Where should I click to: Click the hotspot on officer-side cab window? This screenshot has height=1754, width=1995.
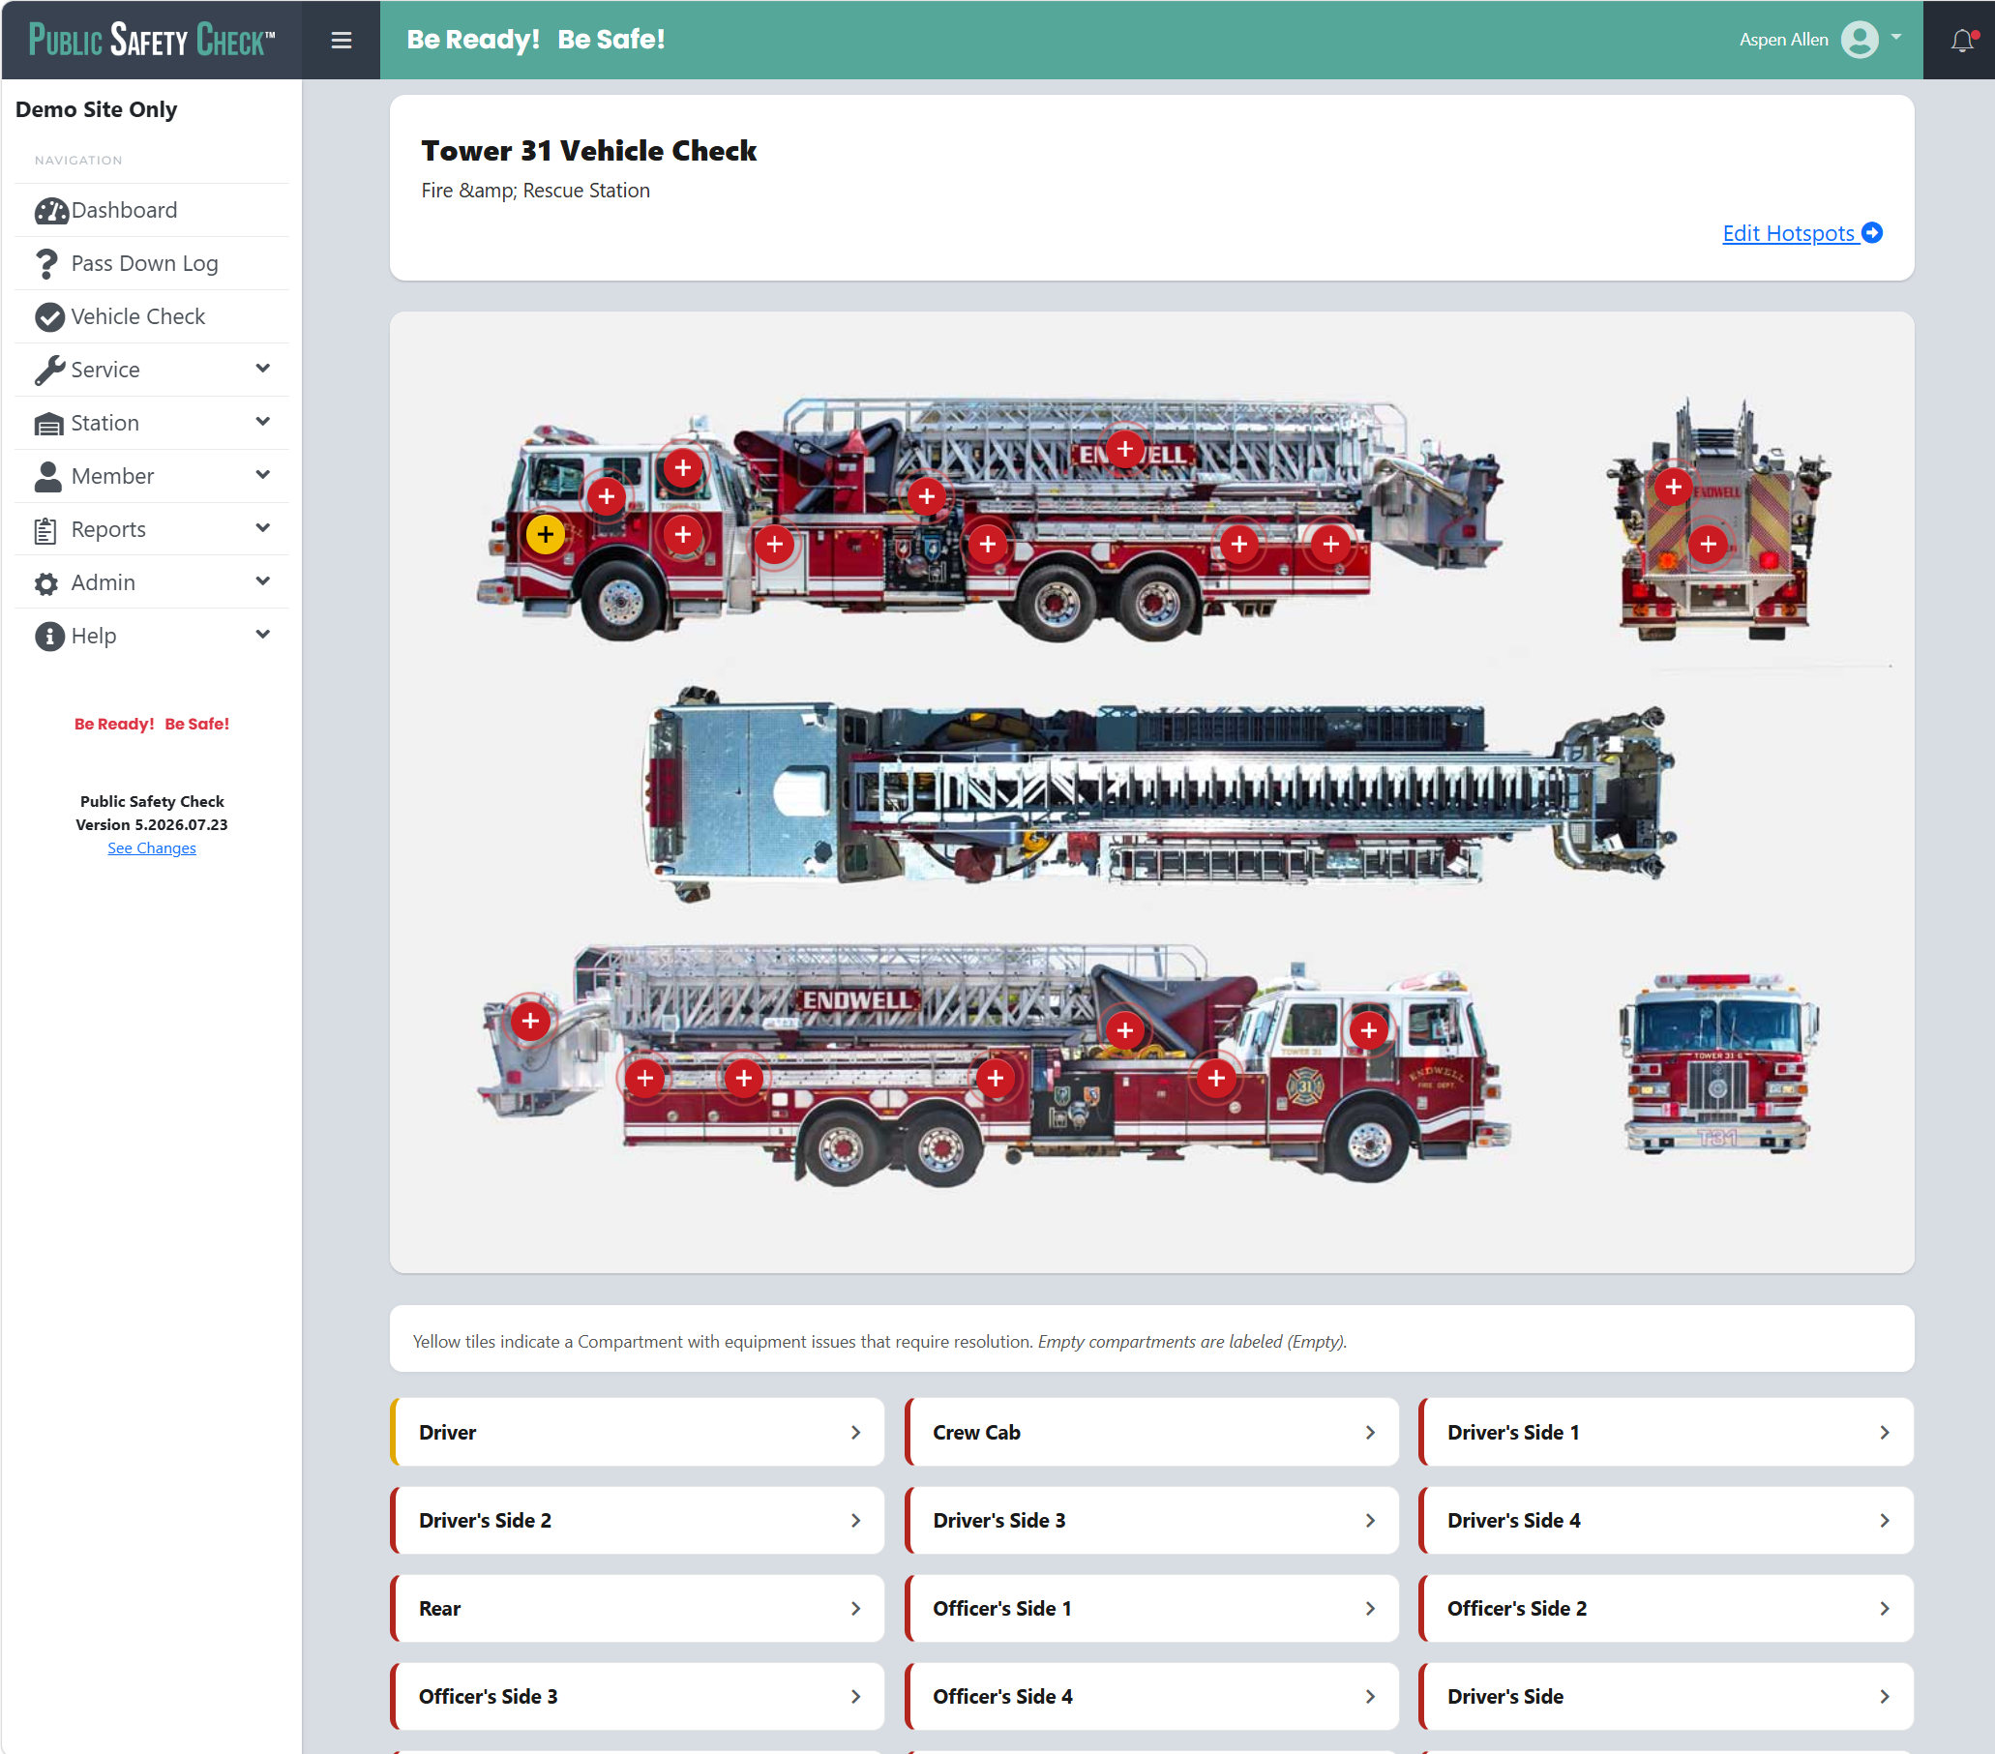(1368, 1030)
